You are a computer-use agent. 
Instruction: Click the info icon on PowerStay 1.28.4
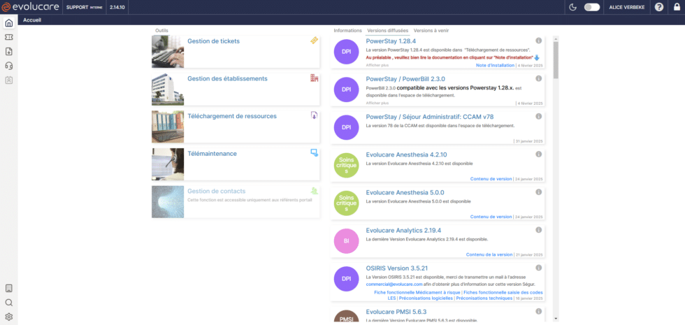click(x=538, y=41)
